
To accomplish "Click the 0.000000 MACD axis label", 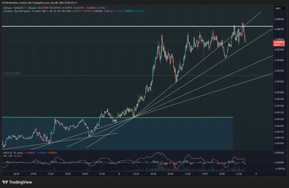I will coord(279,162).
